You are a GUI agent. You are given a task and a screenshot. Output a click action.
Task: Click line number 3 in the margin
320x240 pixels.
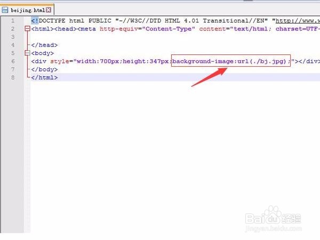click(x=13, y=37)
